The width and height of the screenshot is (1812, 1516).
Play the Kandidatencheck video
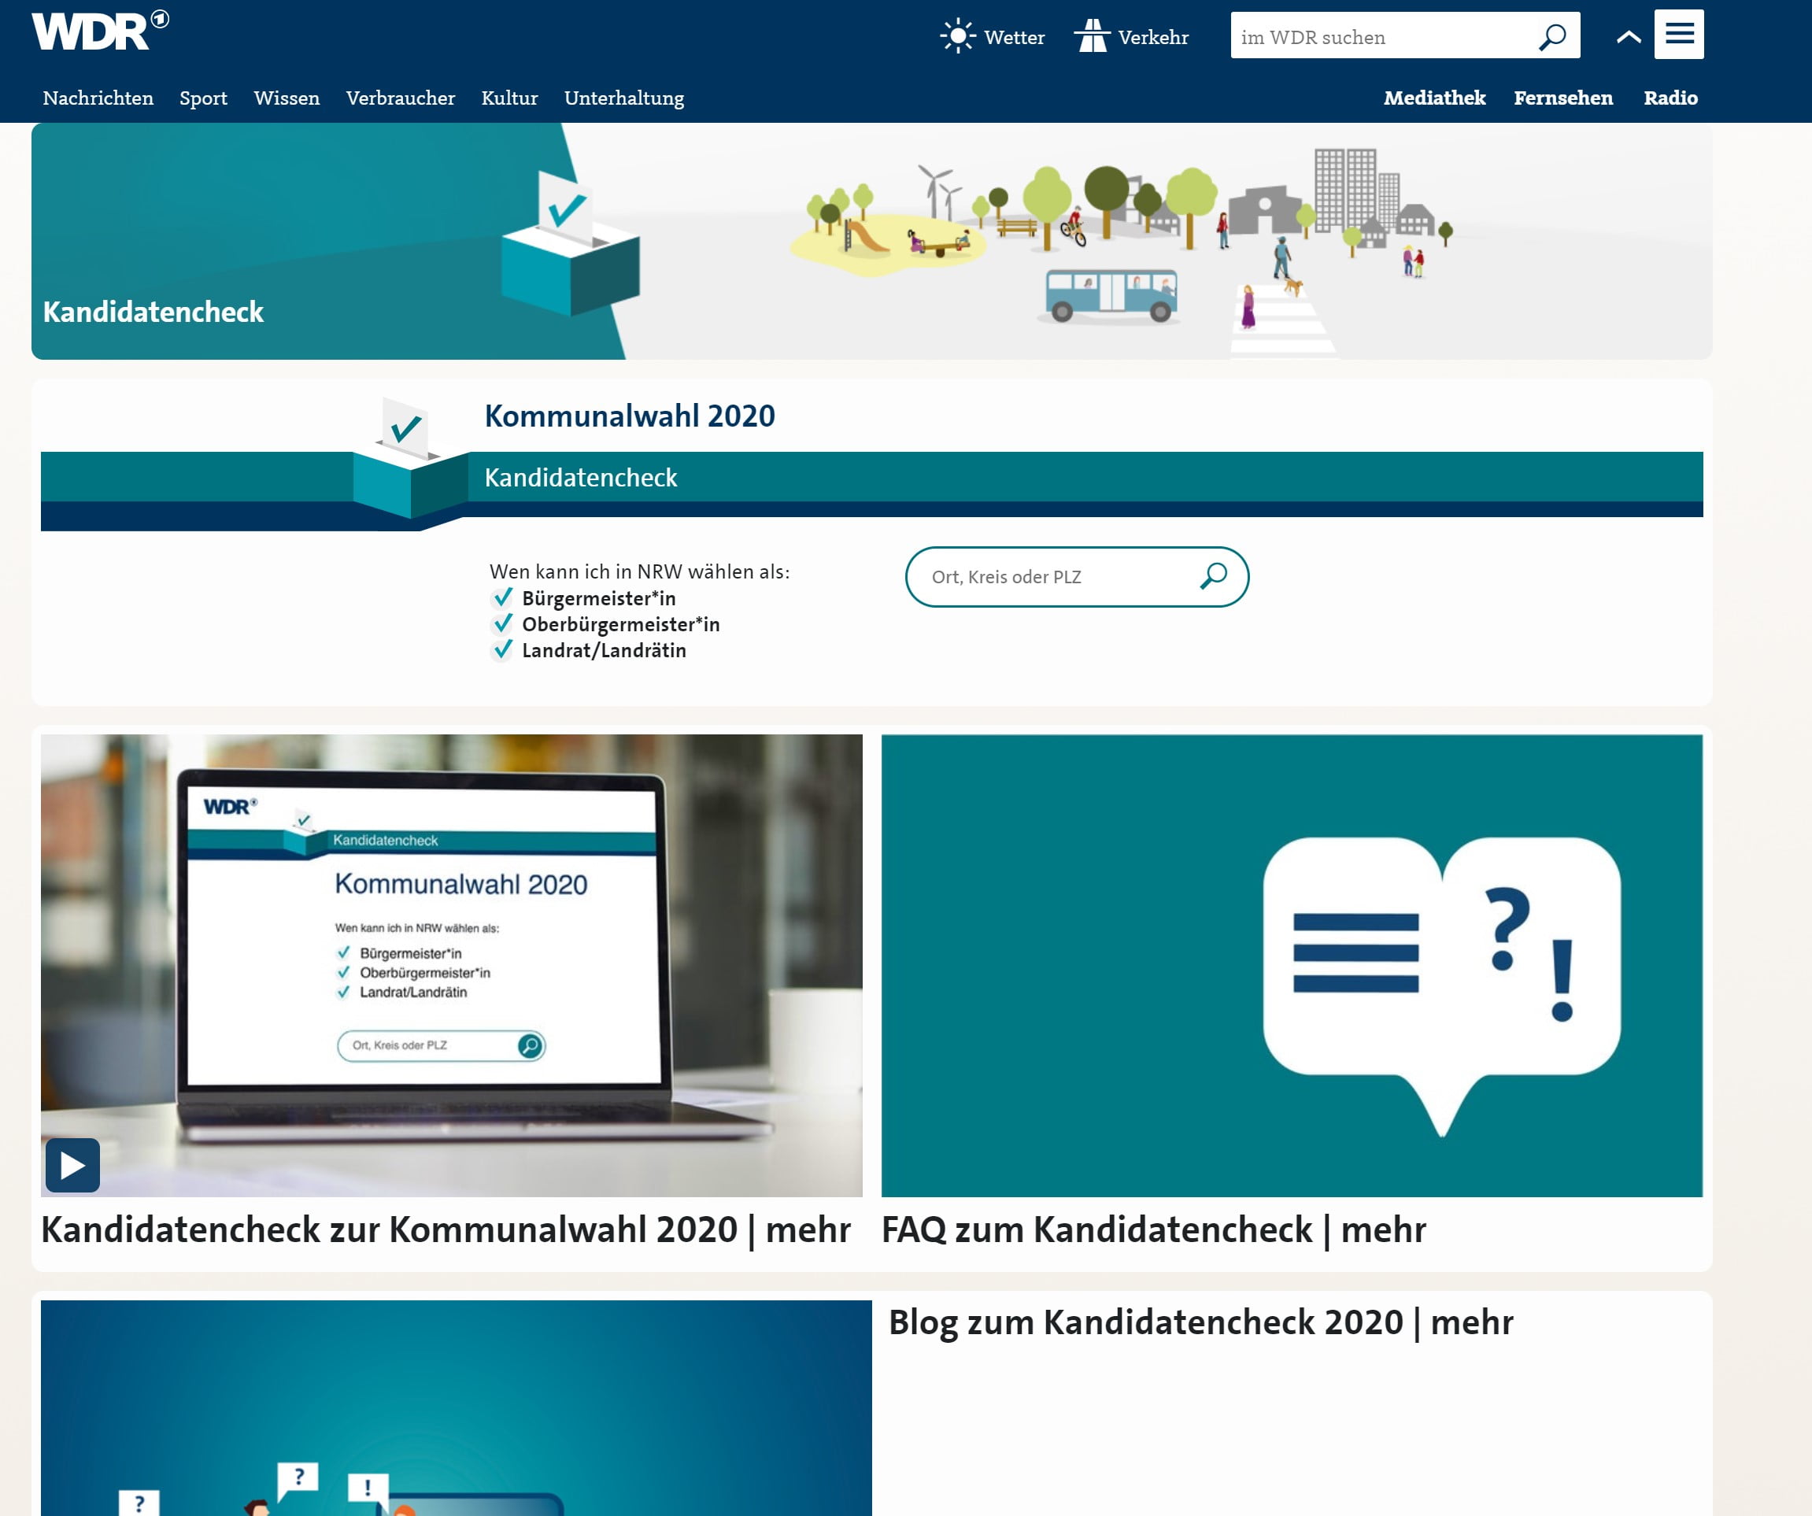[72, 1166]
